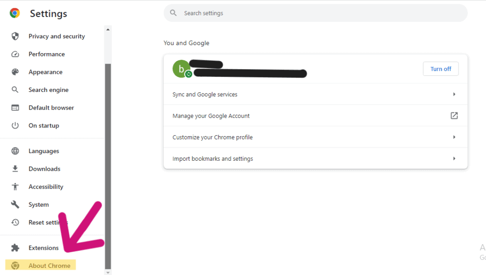This screenshot has width=486, height=275.
Task: Click the About Chrome logo icon
Action: coord(15,266)
